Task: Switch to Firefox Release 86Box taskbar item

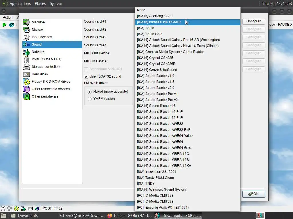Action: (130, 216)
